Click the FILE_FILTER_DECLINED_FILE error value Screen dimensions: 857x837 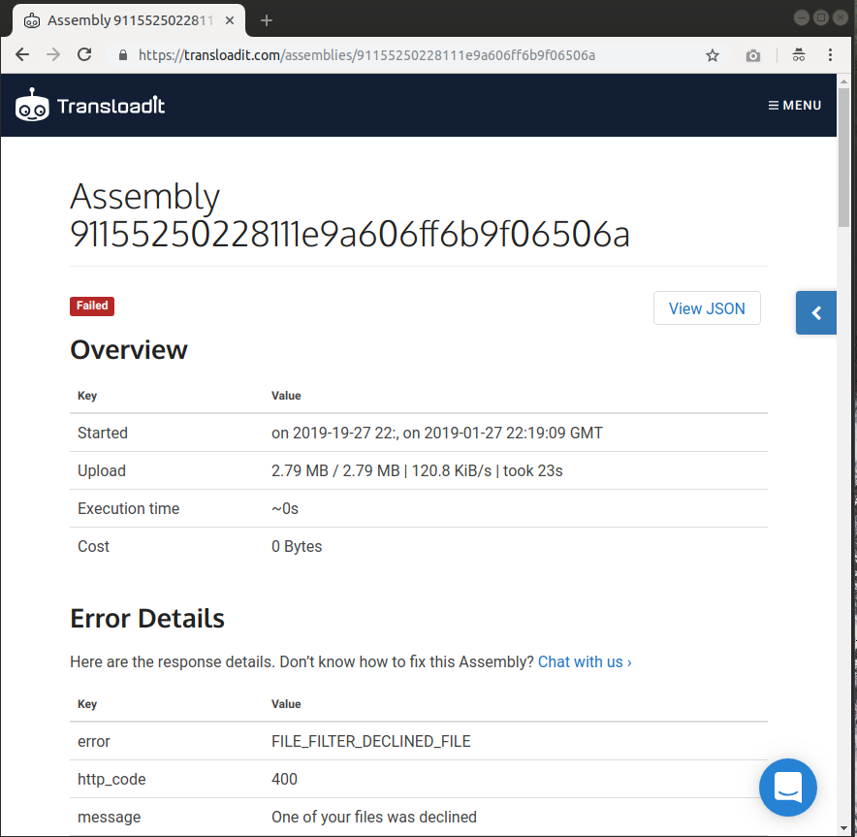click(370, 741)
